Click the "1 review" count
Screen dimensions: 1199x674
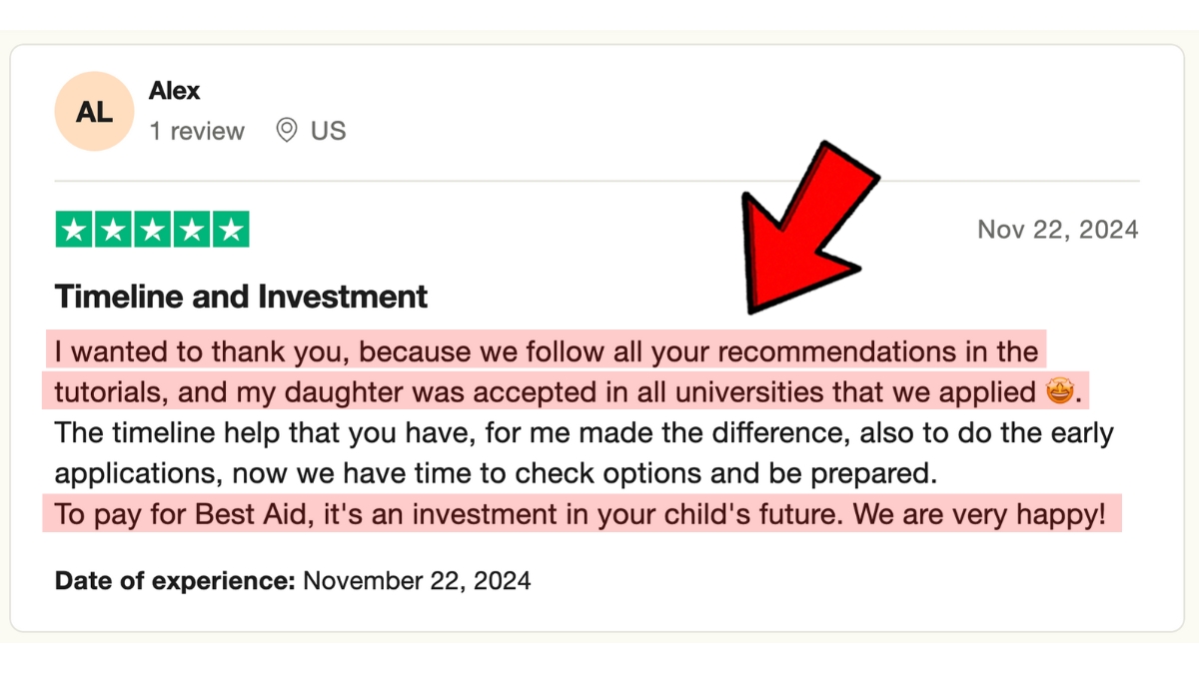click(197, 131)
